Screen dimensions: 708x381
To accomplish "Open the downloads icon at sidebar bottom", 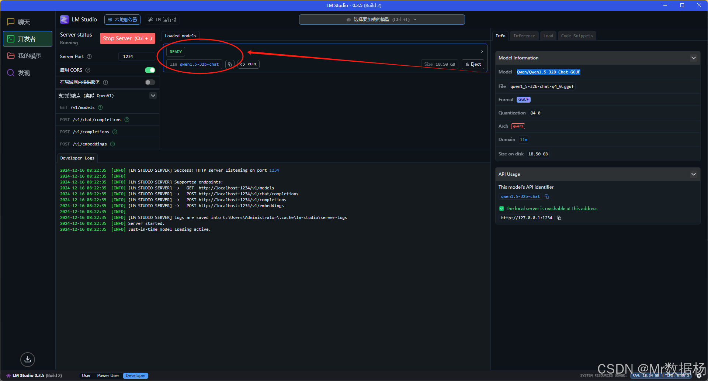I will [x=28, y=359].
